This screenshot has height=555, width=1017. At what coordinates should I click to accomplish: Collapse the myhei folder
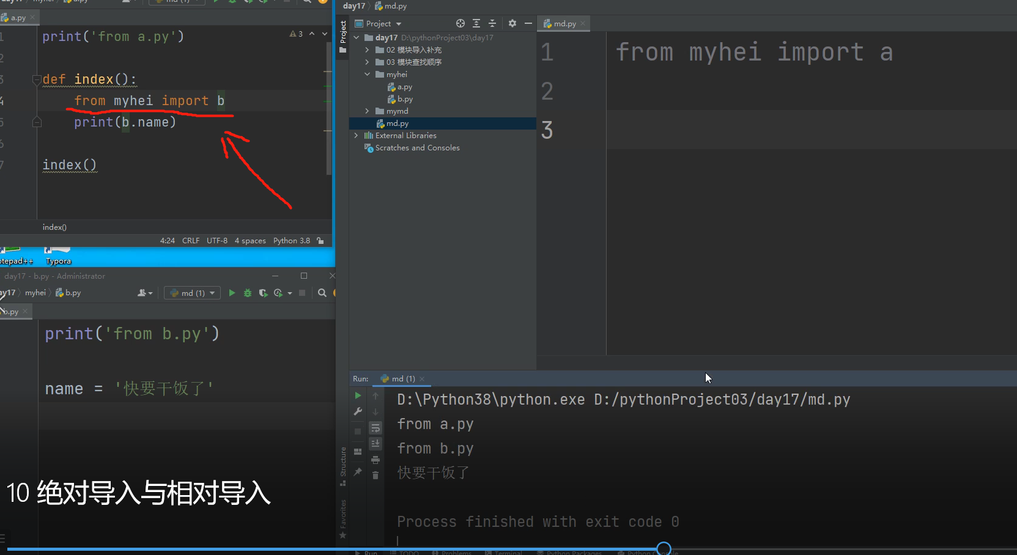(x=367, y=75)
